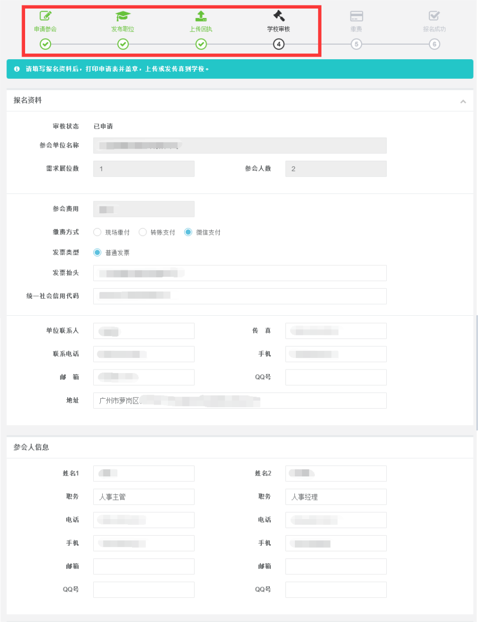Click attendee 1 电话 field
The width and height of the screenshot is (480, 622).
pos(144,520)
